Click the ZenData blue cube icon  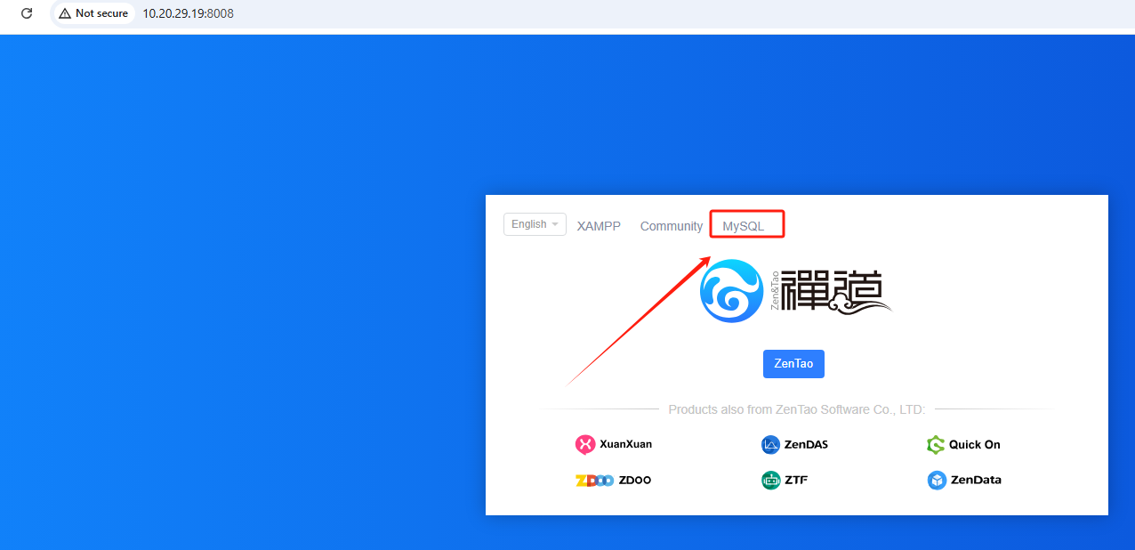point(937,481)
